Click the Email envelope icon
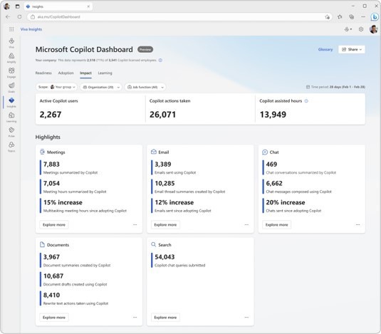Image resolution: width=381 pixels, height=334 pixels. pos(154,152)
